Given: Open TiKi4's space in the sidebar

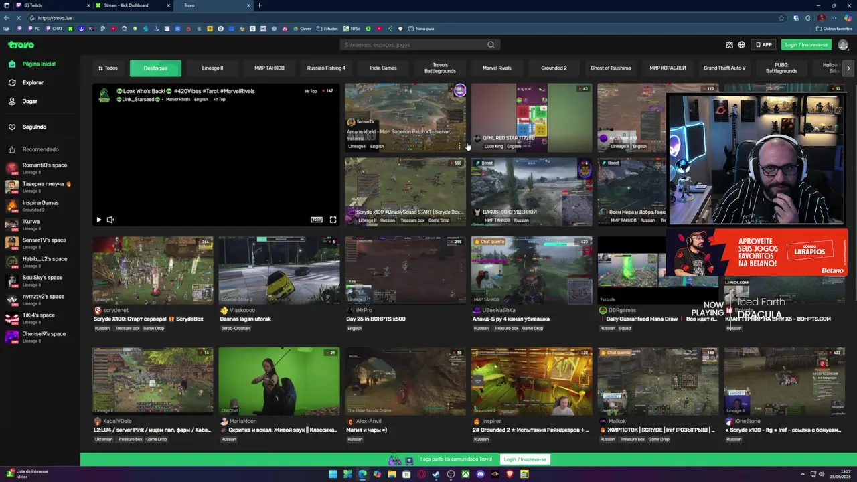Looking at the screenshot, I should click(39, 318).
